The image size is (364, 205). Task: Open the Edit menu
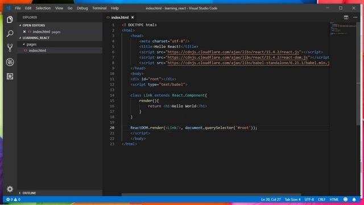tap(28, 8)
